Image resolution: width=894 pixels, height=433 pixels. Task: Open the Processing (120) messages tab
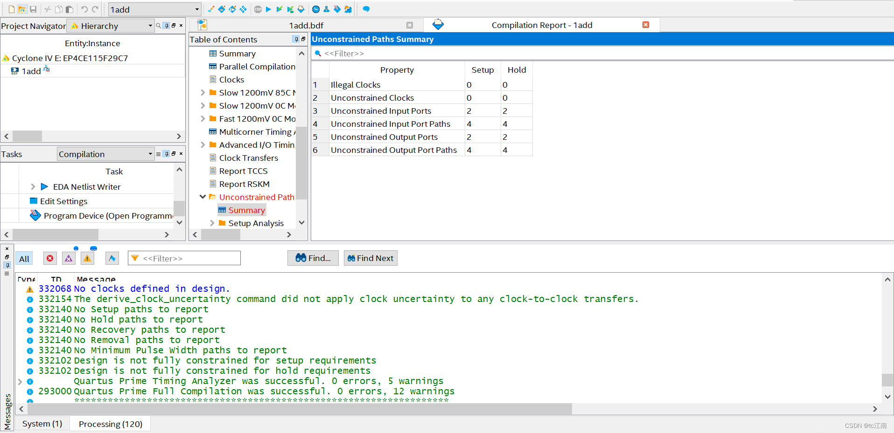(x=111, y=424)
